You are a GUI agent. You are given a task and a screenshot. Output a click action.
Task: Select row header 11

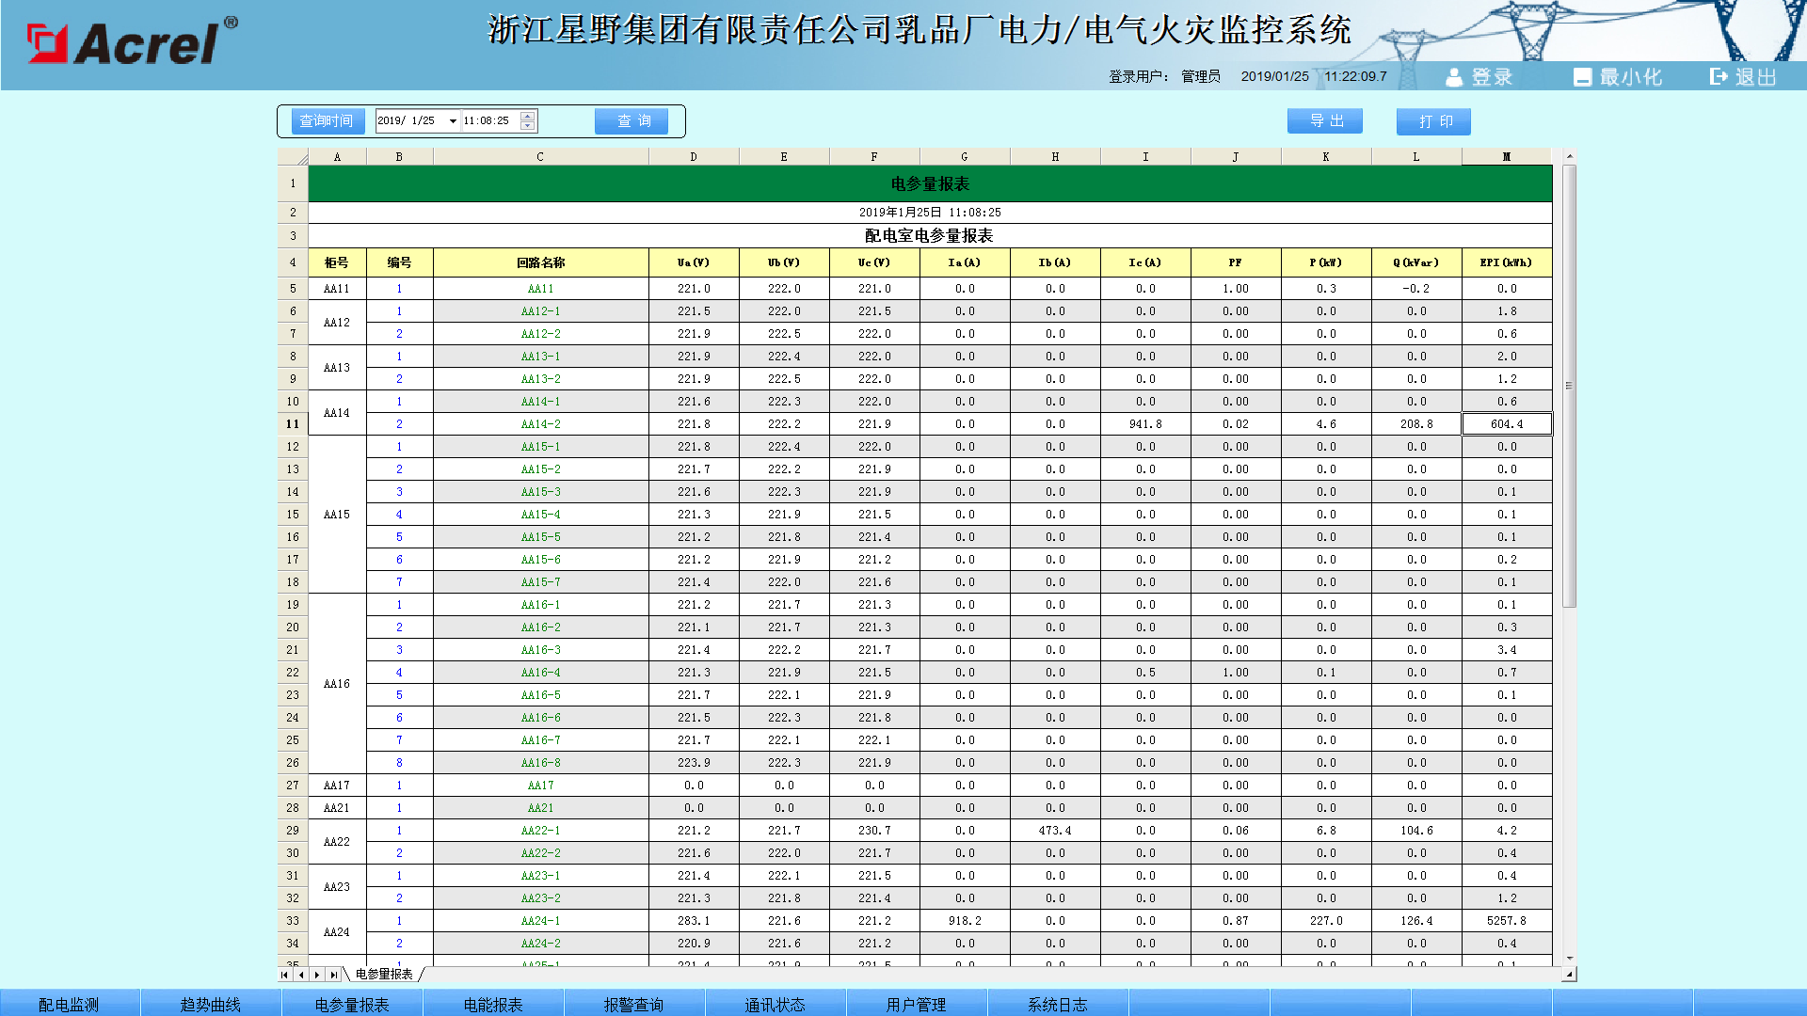[293, 424]
